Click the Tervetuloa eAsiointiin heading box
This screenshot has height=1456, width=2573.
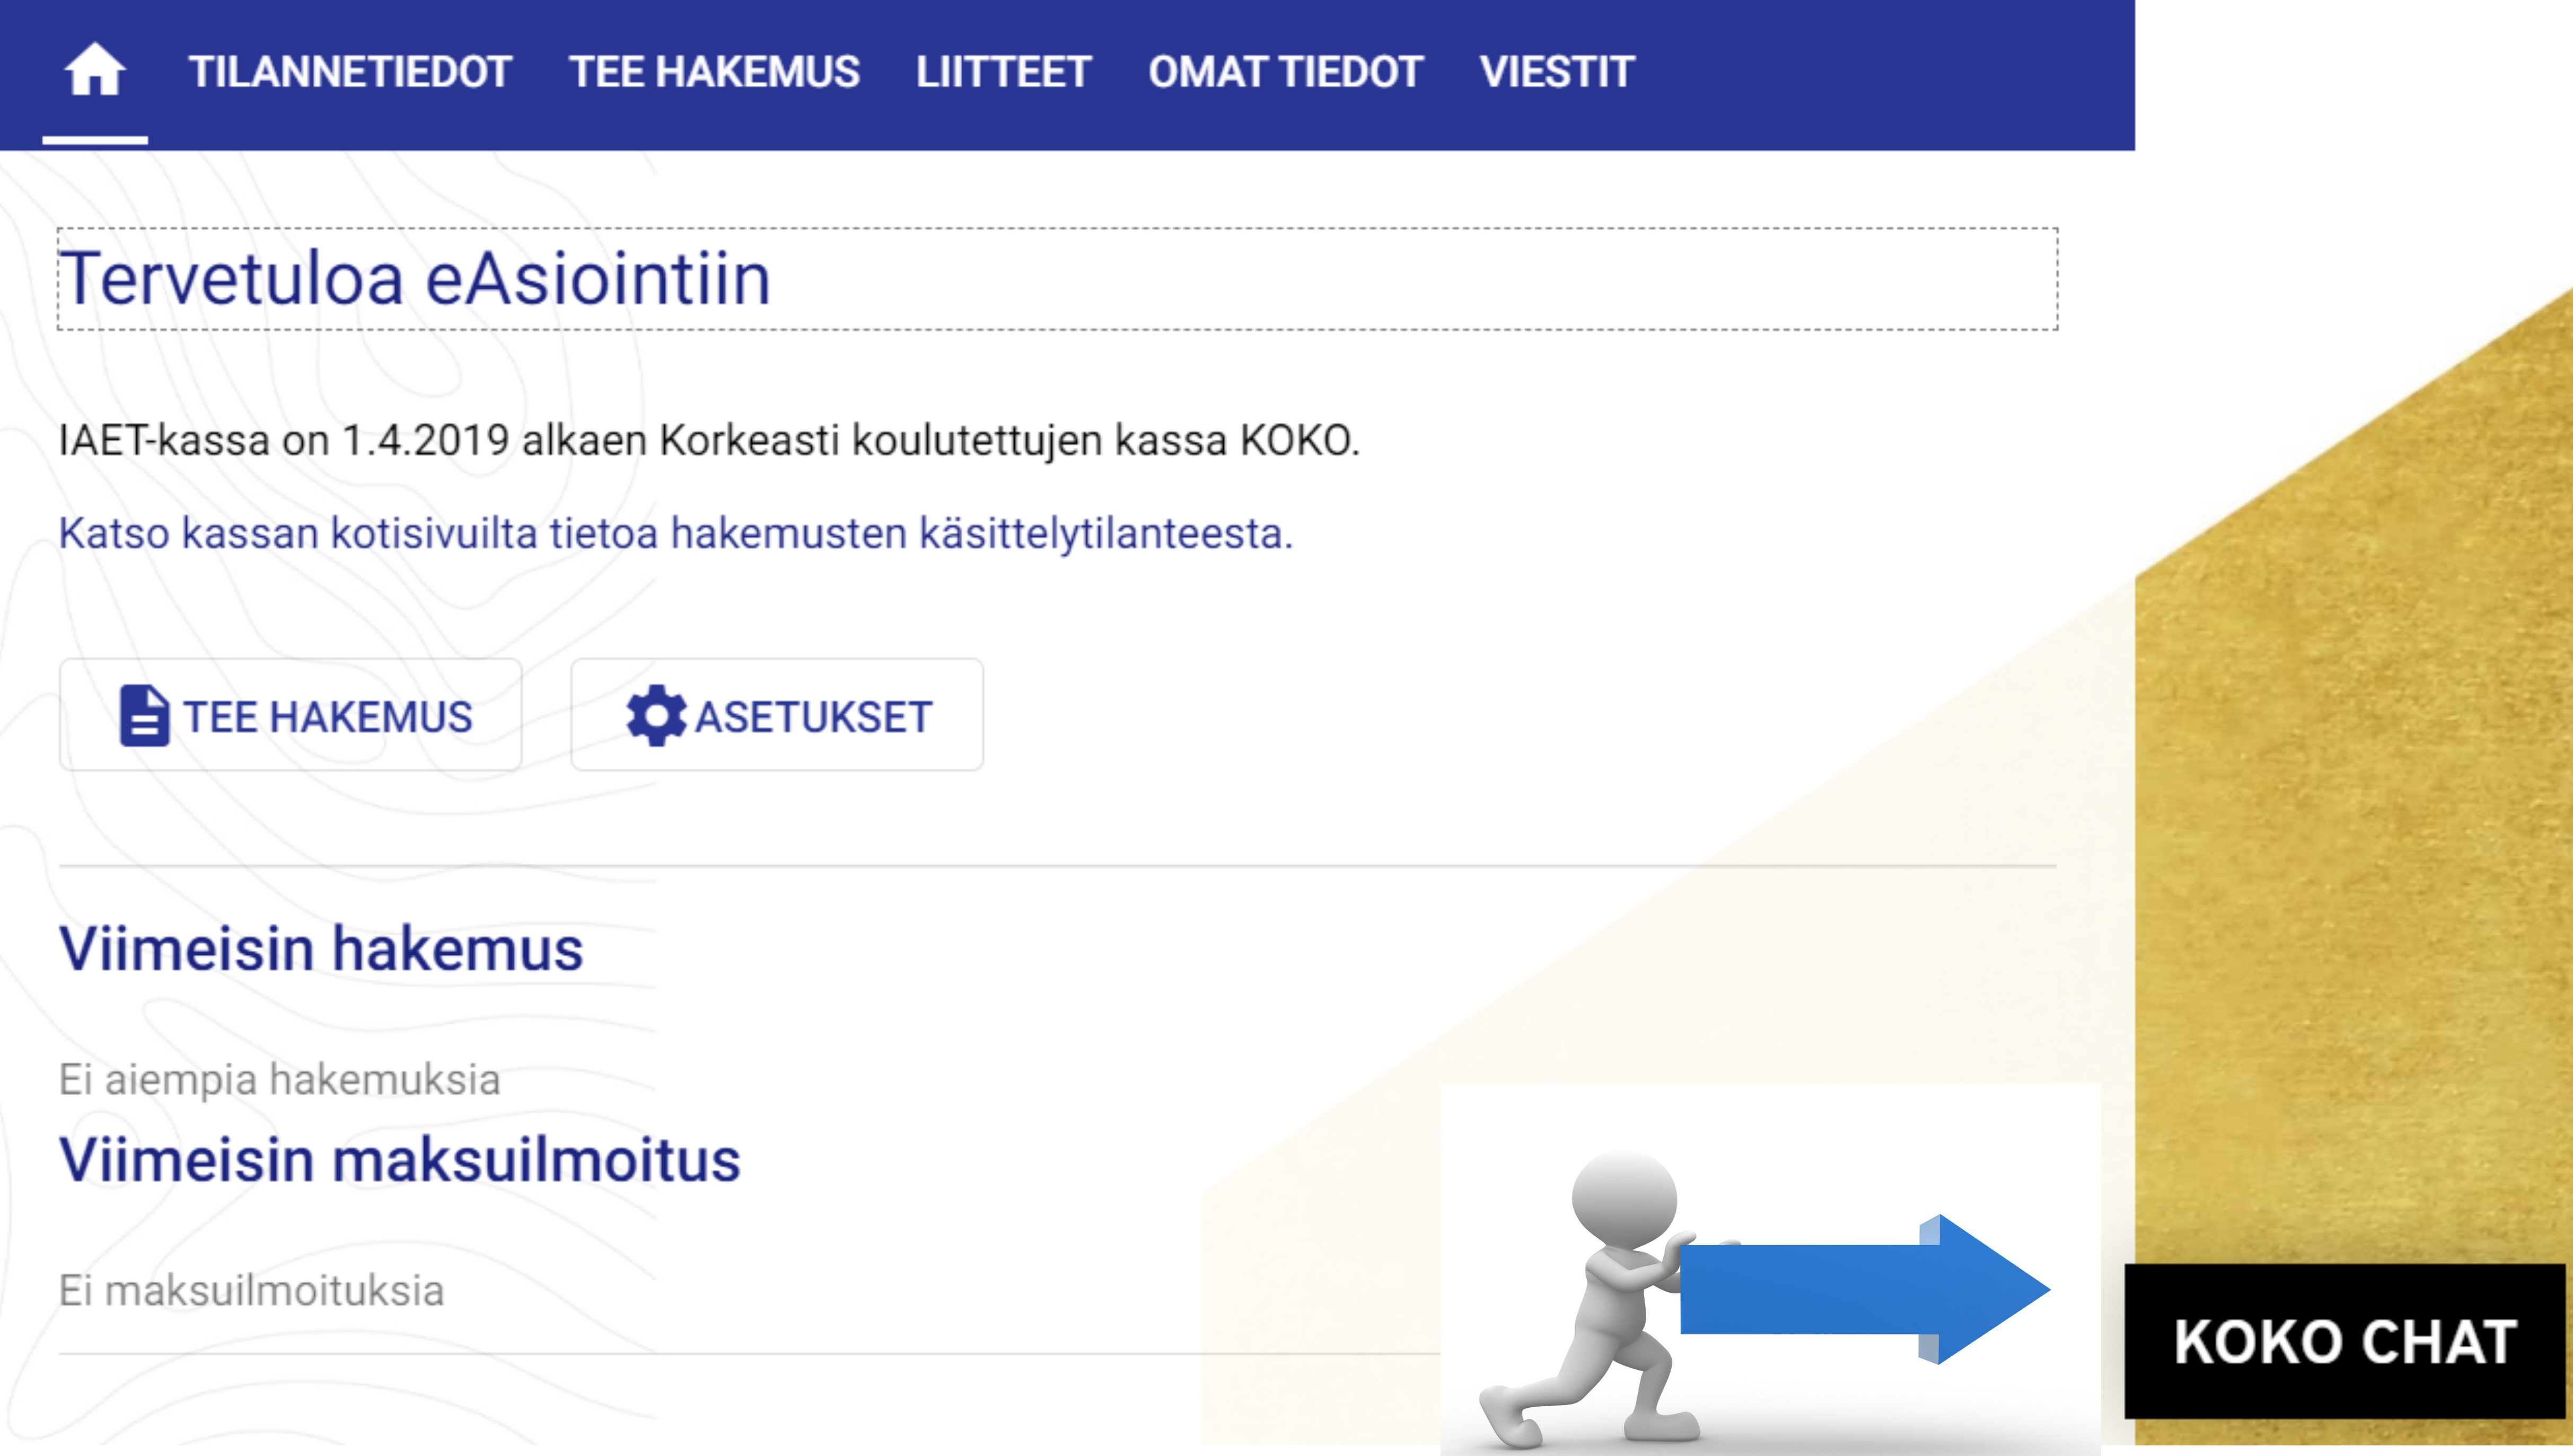[x=1057, y=279]
